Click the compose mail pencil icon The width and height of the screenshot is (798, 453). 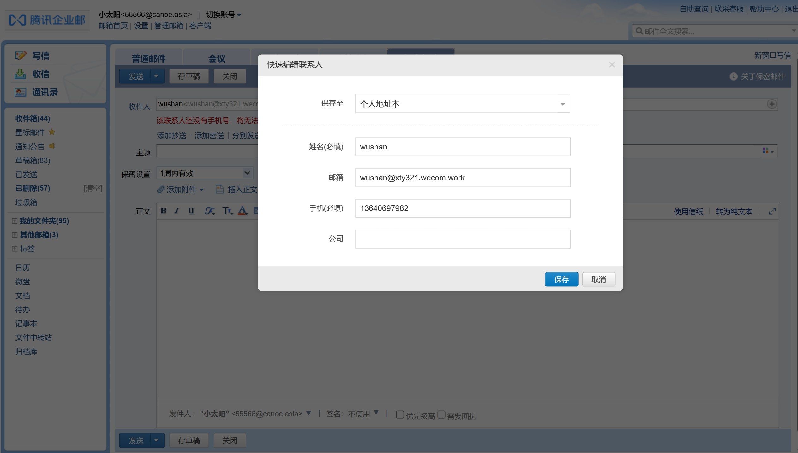(21, 56)
